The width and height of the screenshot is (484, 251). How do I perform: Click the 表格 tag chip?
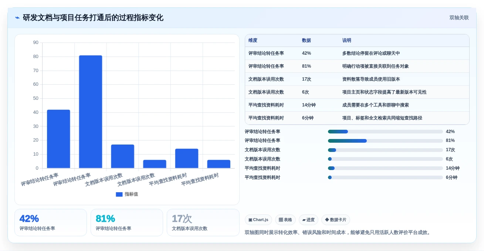coord(285,220)
